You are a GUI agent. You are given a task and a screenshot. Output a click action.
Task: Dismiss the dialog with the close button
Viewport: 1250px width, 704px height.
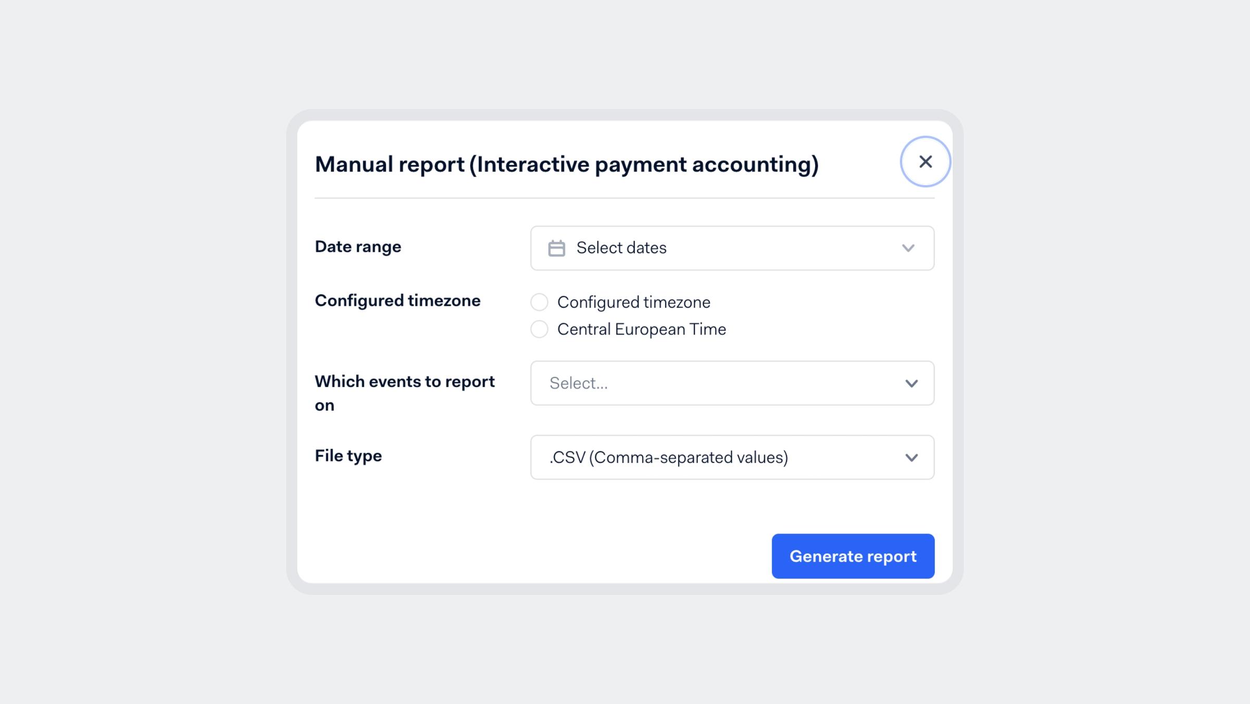pyautogui.click(x=926, y=162)
